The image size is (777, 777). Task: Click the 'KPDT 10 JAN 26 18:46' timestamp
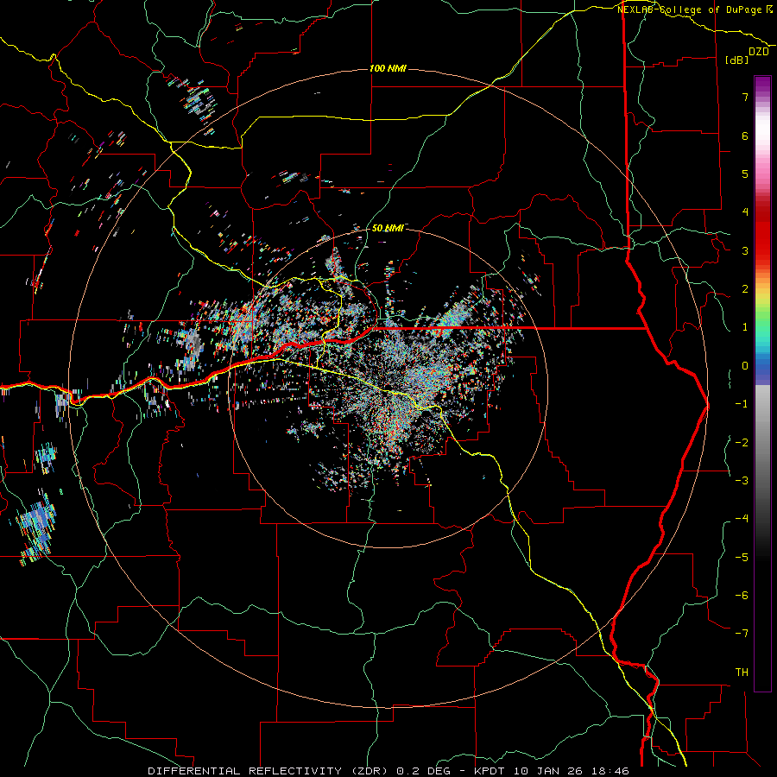(552, 771)
